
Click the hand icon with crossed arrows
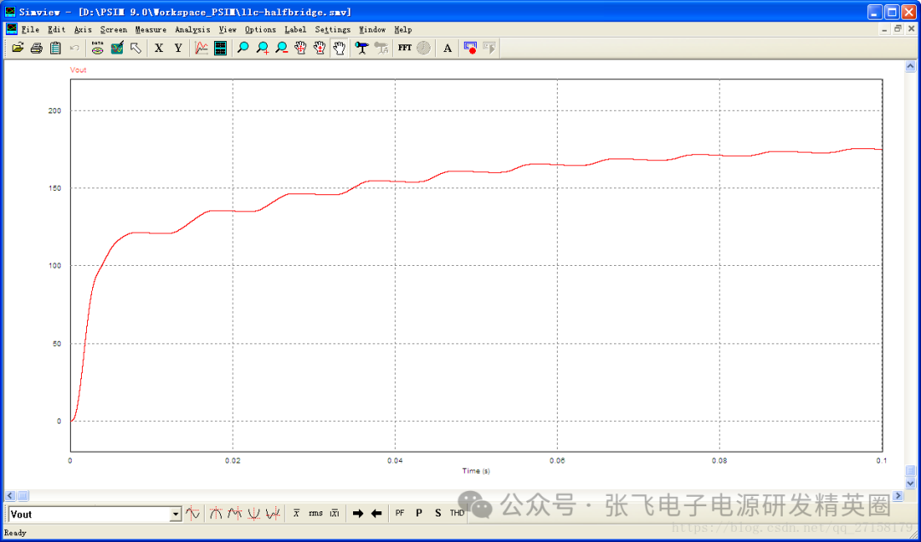(301, 49)
